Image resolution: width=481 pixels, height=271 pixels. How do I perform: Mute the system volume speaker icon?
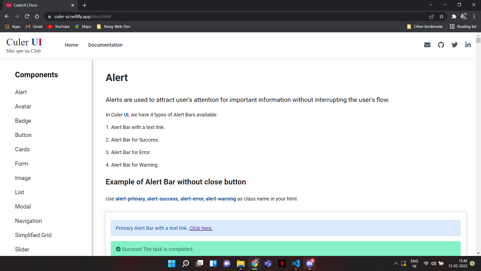click(x=434, y=263)
